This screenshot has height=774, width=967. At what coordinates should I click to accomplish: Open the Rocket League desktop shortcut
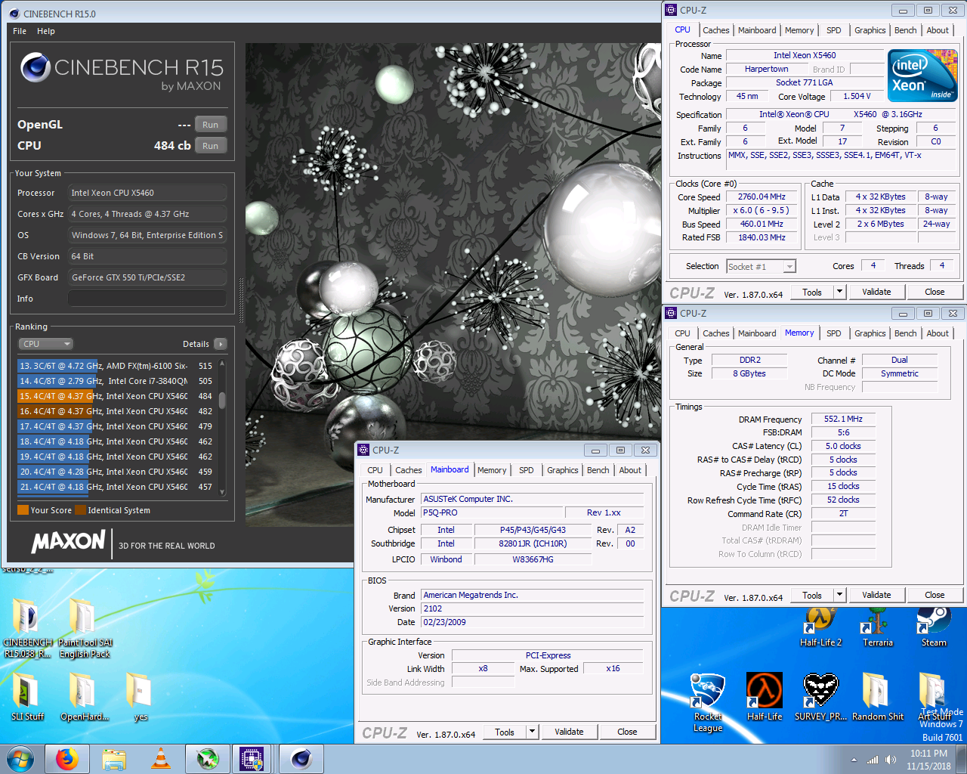708,703
